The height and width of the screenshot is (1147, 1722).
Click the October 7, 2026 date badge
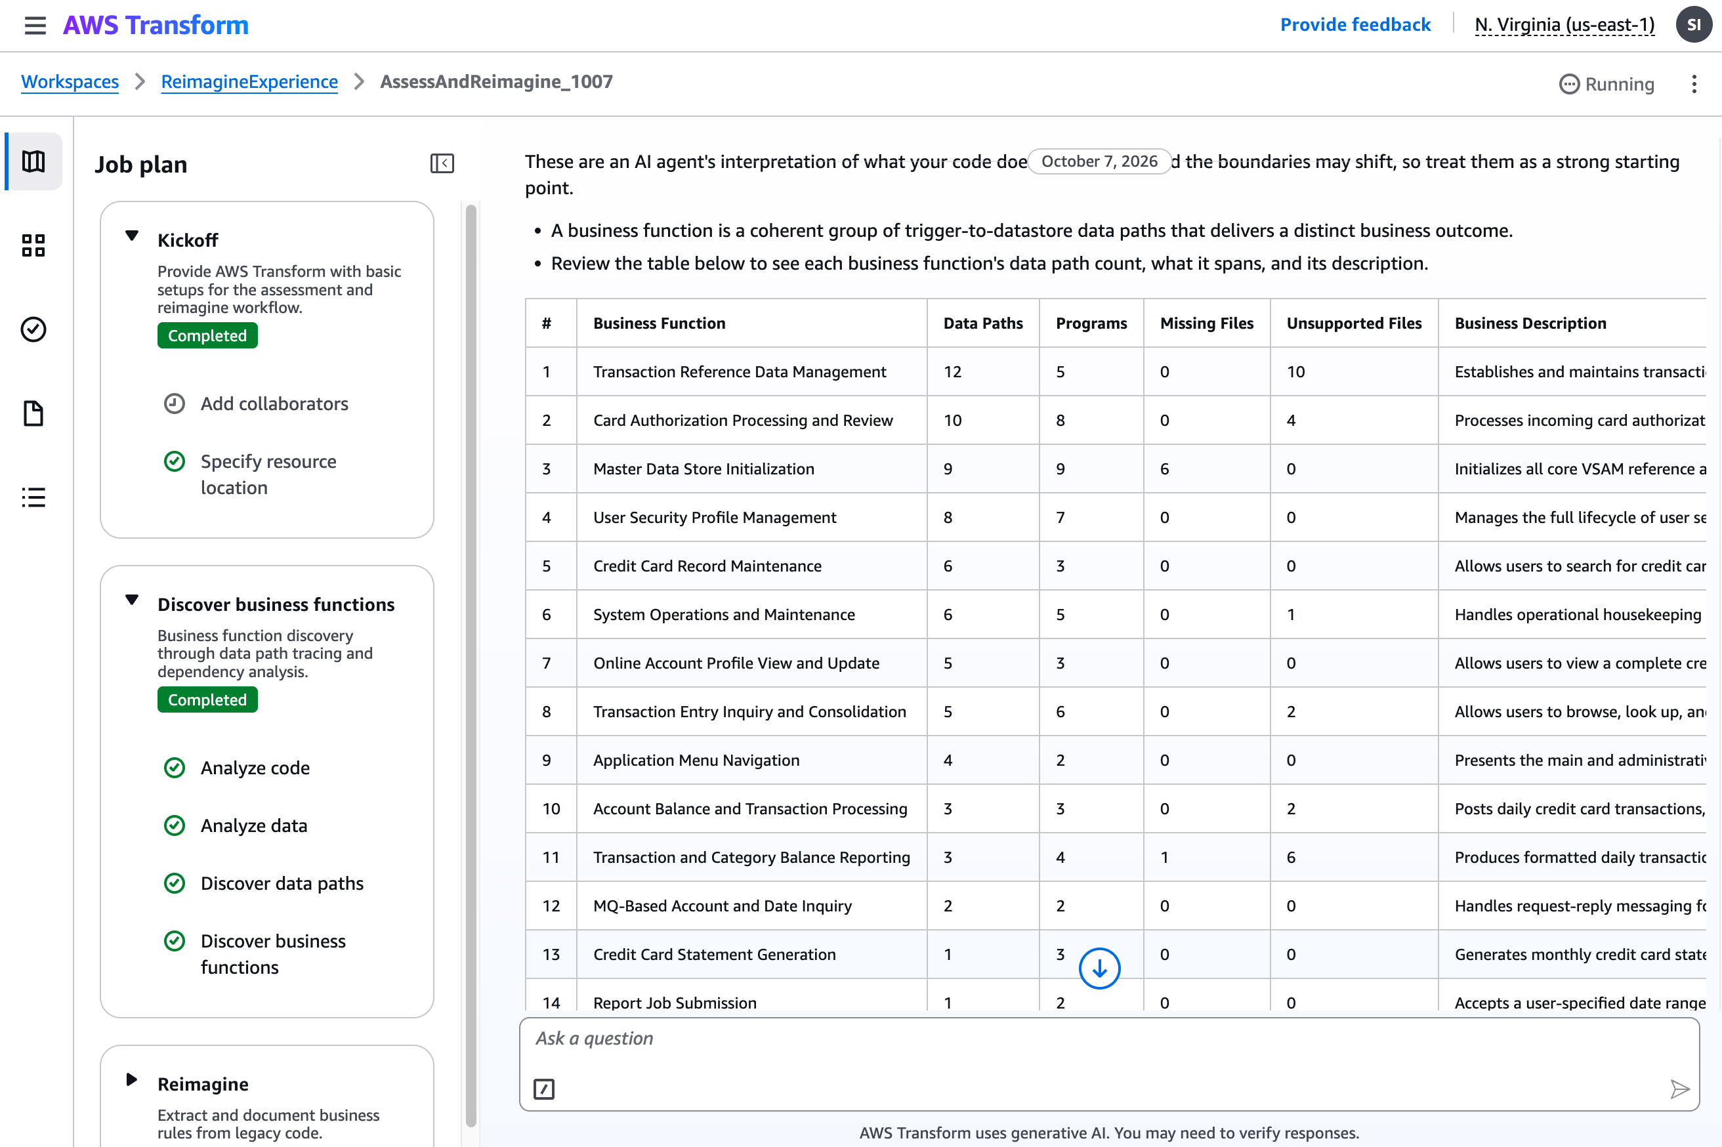click(x=1099, y=161)
